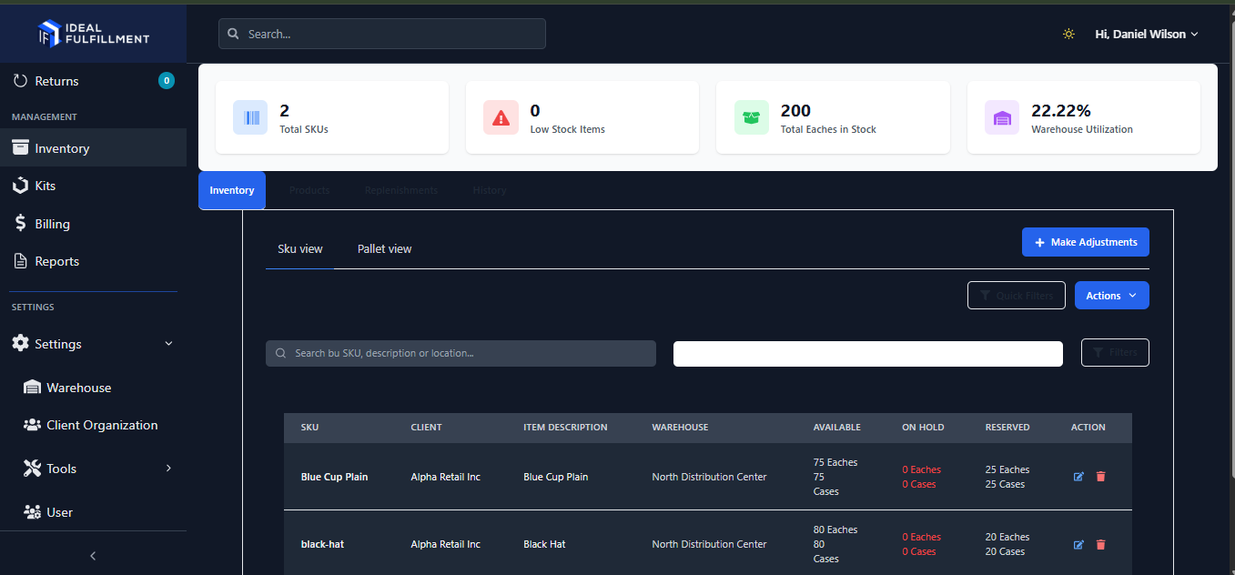Image resolution: width=1235 pixels, height=575 pixels.
Task: Click the Blue Cup Plain SKU cell
Action: tap(334, 477)
